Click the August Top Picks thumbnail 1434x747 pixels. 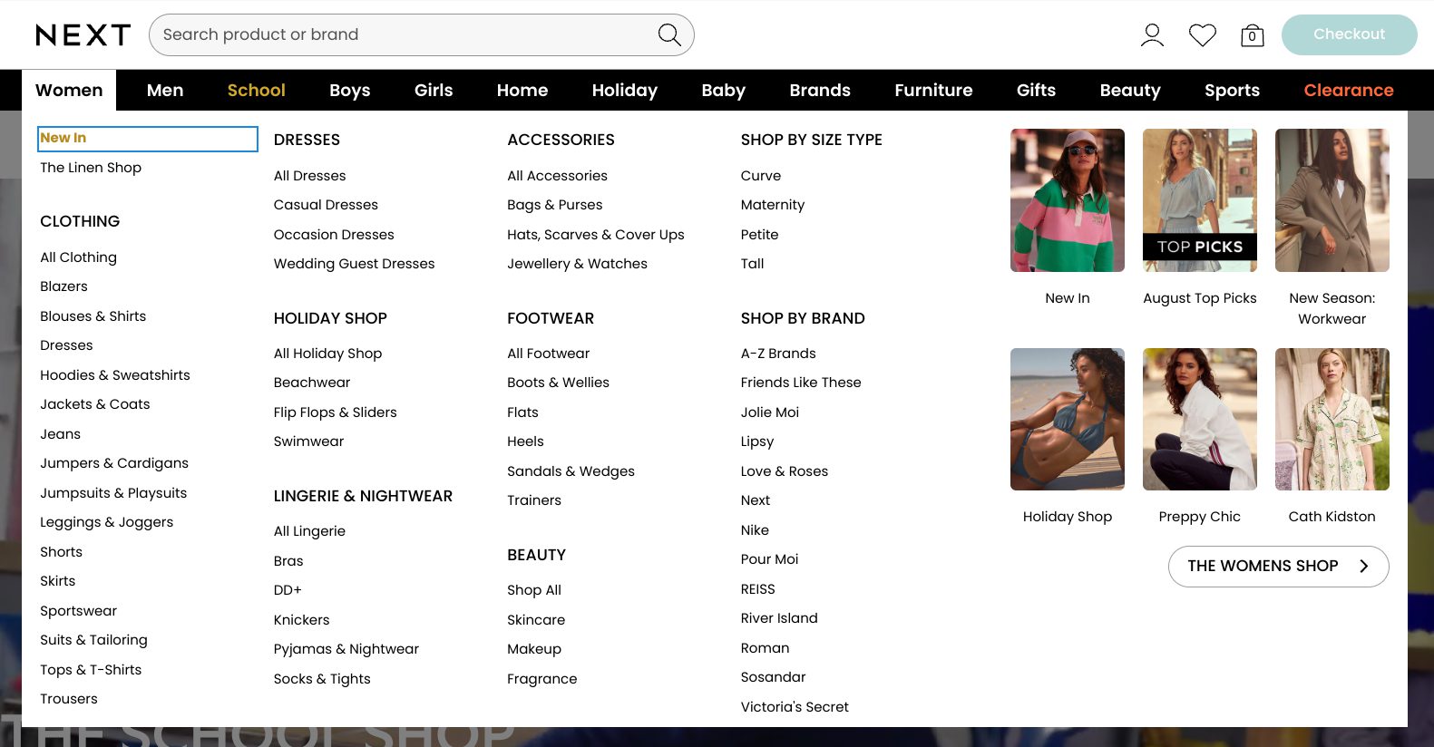pos(1199,200)
